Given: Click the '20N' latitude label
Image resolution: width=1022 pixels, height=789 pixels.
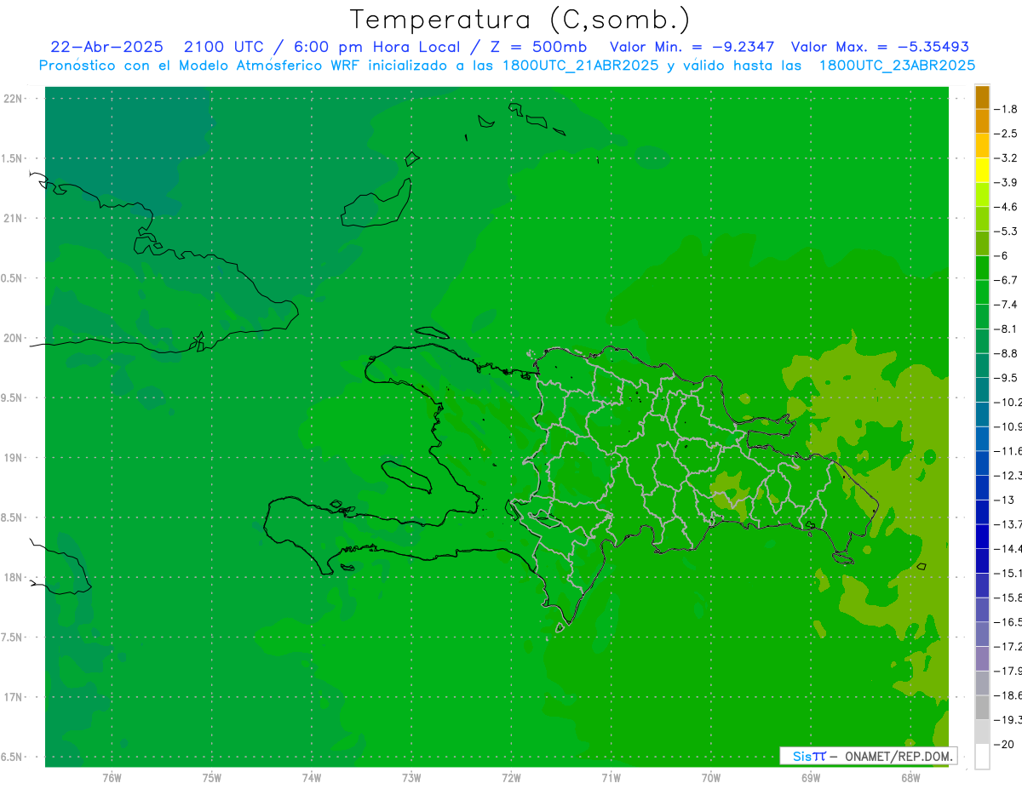Looking at the screenshot, I should coord(14,338).
